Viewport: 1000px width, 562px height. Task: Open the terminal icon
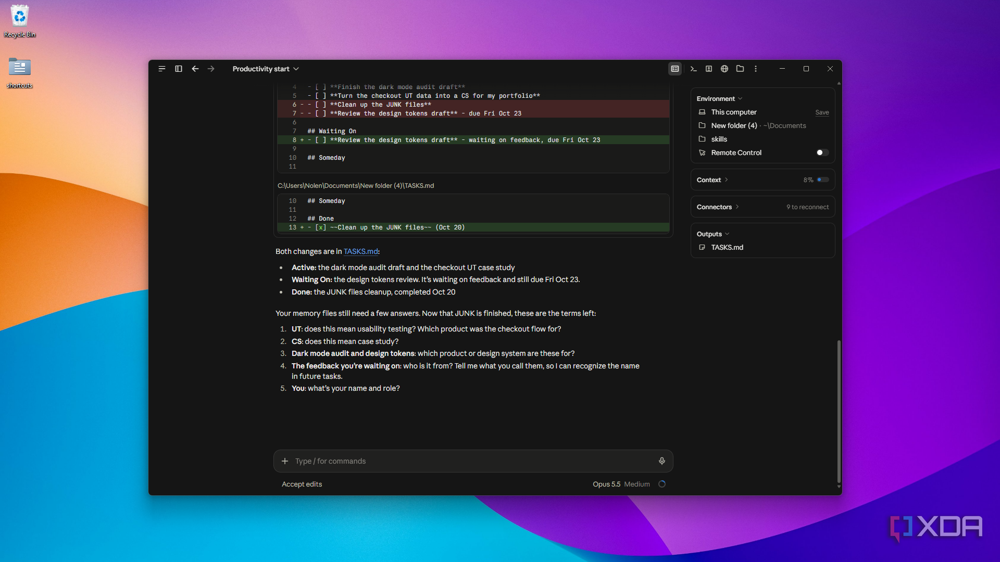coord(693,69)
